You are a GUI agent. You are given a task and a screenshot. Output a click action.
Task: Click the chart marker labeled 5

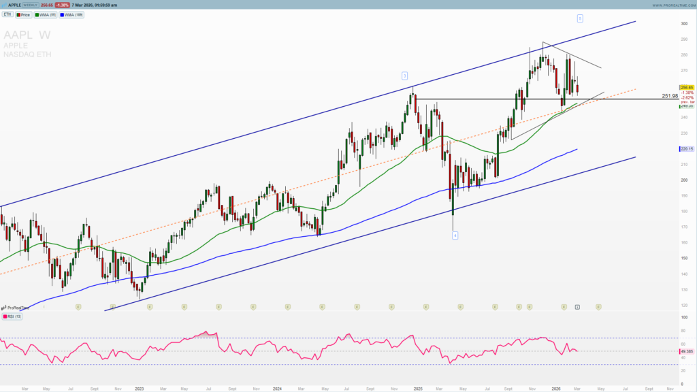coord(579,19)
